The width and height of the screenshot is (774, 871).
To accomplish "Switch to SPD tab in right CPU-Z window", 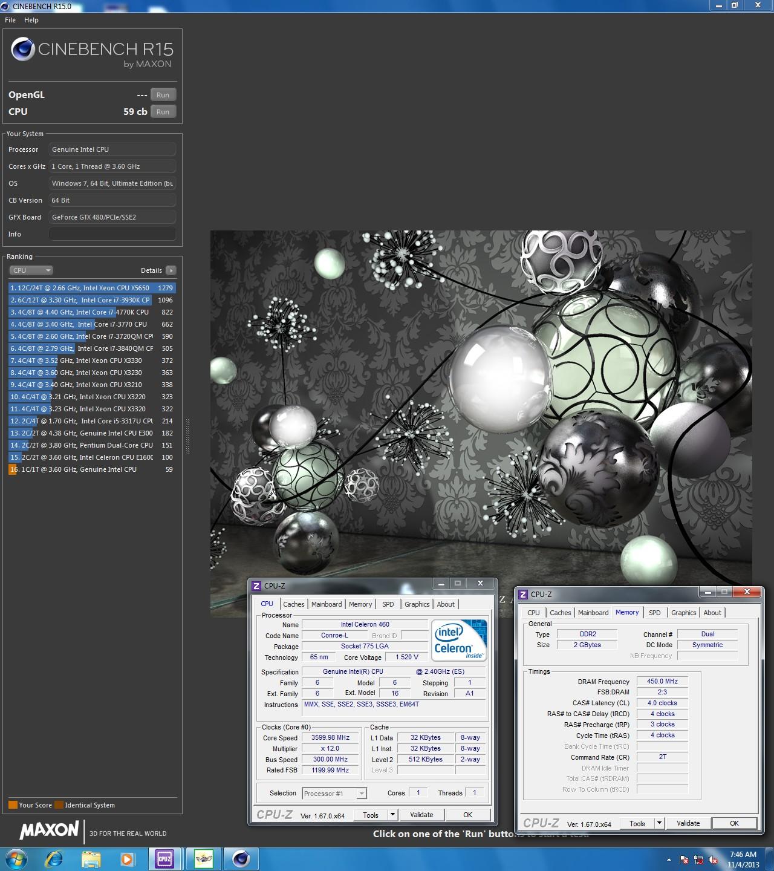I will pos(655,613).
